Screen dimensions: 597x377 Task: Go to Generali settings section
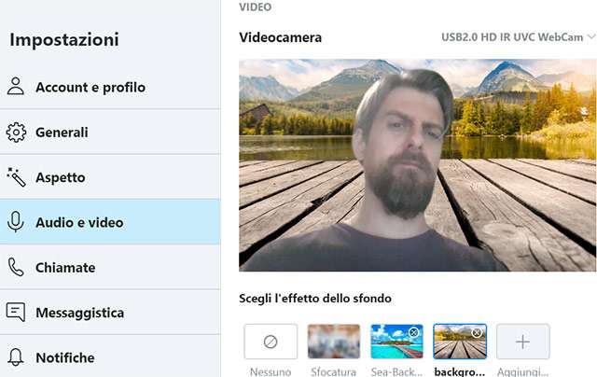110,133
